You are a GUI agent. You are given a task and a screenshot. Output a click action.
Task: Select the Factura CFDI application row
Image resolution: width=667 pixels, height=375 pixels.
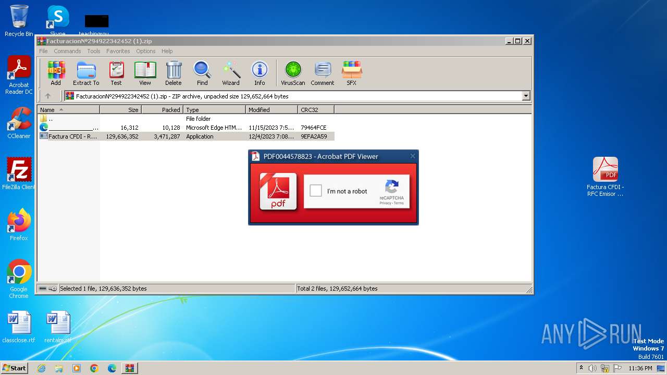click(186, 136)
